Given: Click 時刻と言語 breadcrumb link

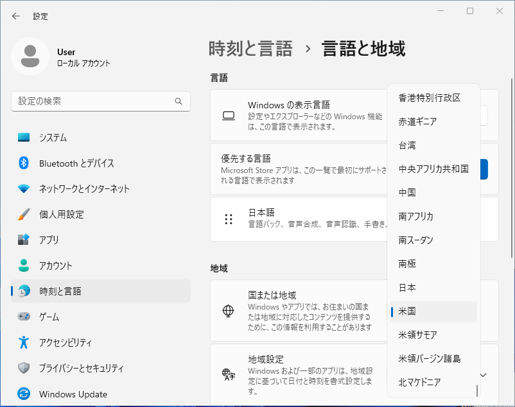Looking at the screenshot, I should click(x=250, y=49).
